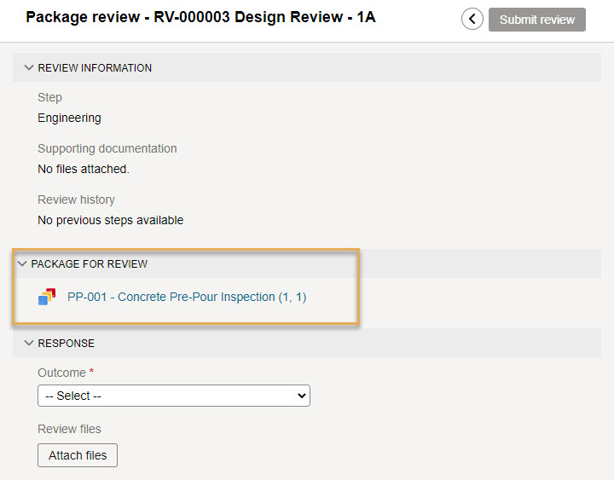
Task: Click the RESPONSE section header text
Action: coord(67,344)
